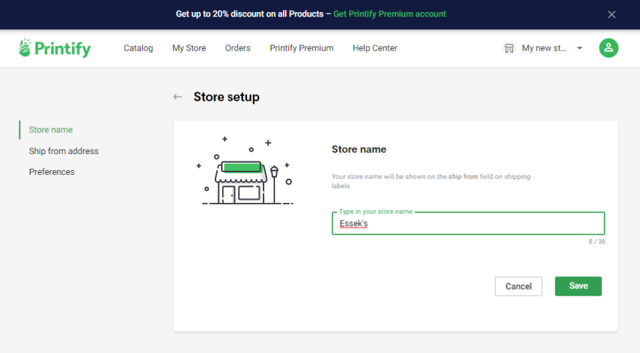This screenshot has width=640, height=353.
Task: Expand the store selector dropdown arrow
Action: pyautogui.click(x=579, y=48)
